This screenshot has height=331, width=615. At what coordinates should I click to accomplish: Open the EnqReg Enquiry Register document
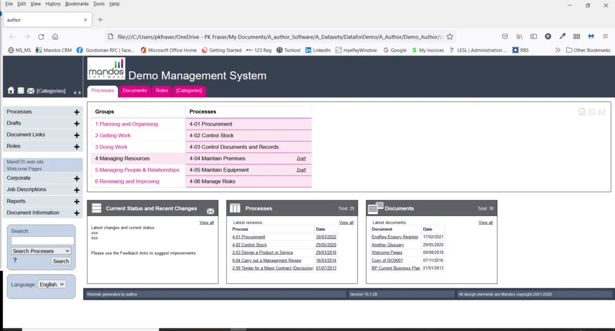(395, 237)
